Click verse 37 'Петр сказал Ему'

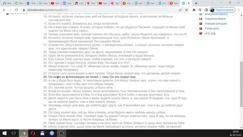(117, 123)
